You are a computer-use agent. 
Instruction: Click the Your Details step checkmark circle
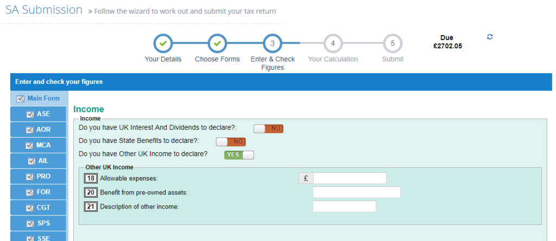pos(163,43)
